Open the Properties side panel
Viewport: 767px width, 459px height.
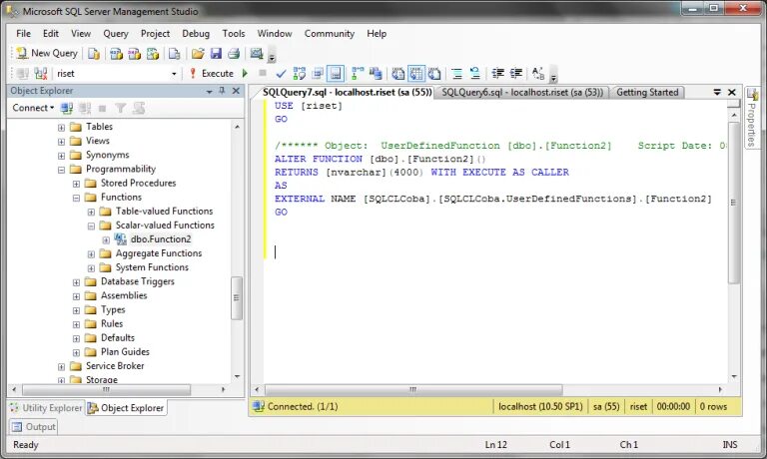pos(752,118)
